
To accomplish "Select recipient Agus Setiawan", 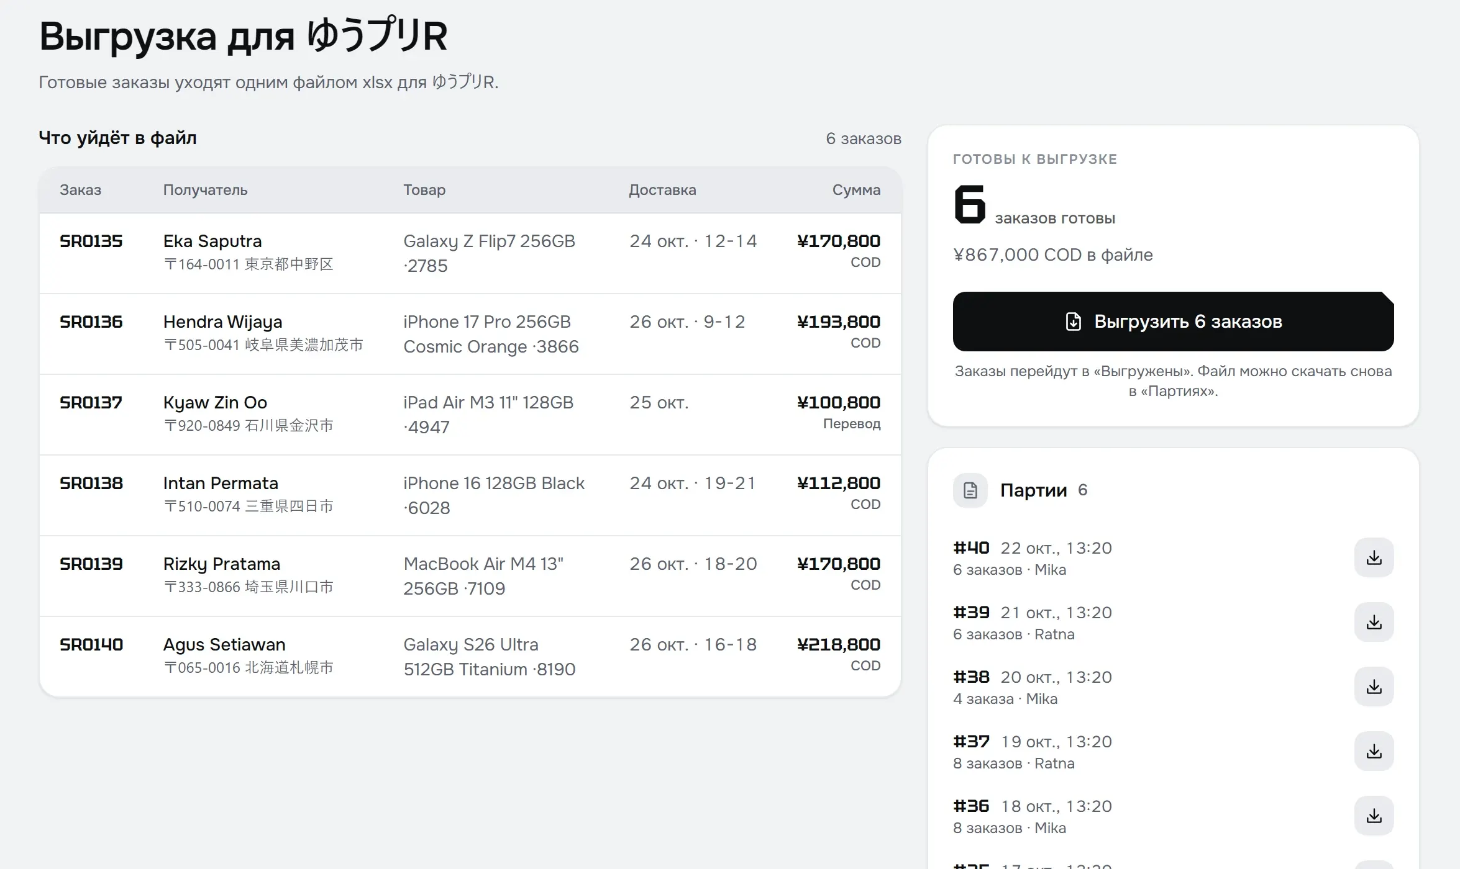I will [224, 644].
